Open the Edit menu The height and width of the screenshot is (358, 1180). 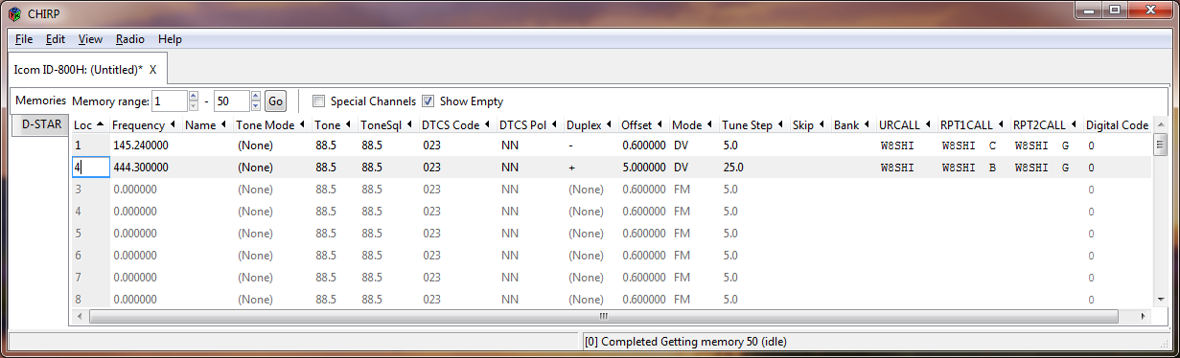56,39
